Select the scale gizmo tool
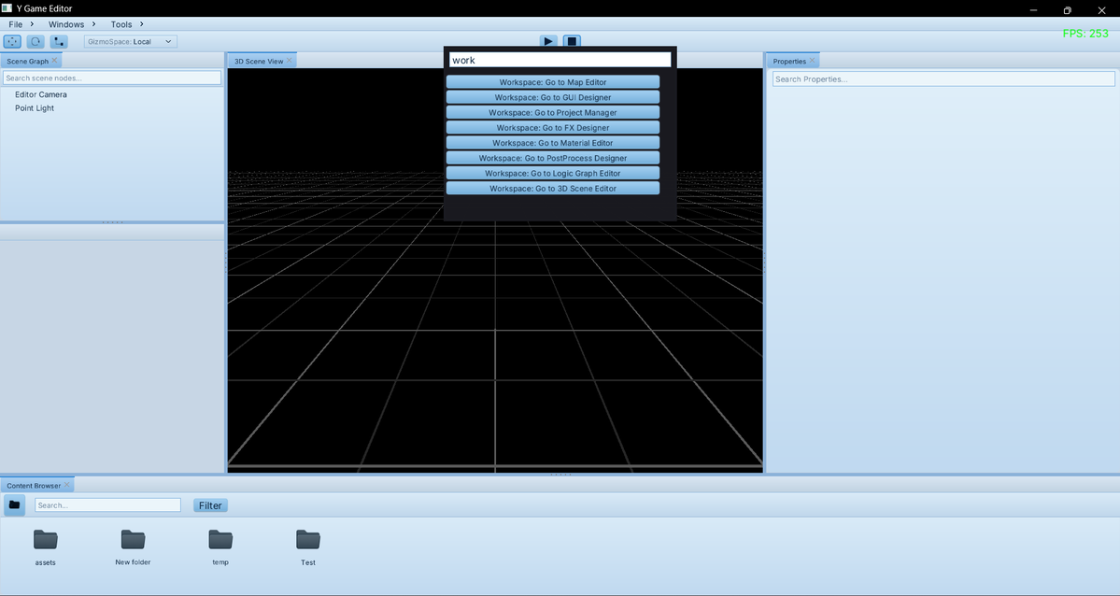 click(x=59, y=41)
